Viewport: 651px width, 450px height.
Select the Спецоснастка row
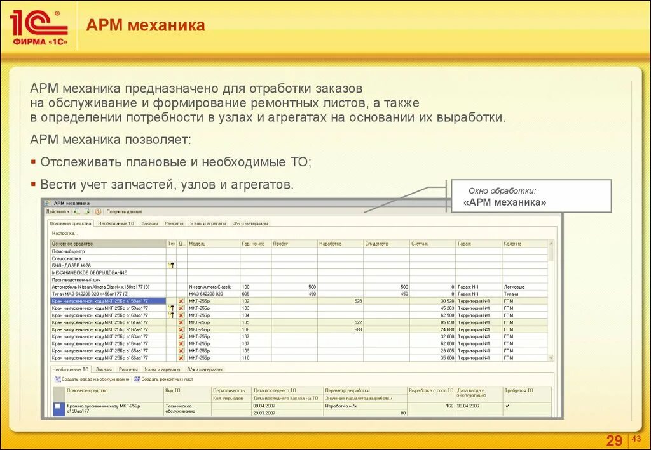click(x=299, y=258)
